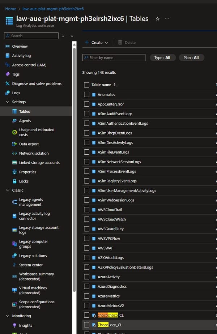Open the AzureMetricsV2 table
Image resolution: width=217 pixels, height=334 pixels.
pos(111,306)
